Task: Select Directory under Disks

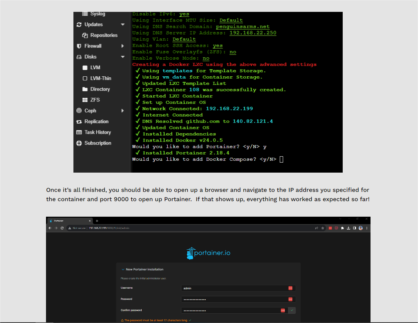Action: 100,89
